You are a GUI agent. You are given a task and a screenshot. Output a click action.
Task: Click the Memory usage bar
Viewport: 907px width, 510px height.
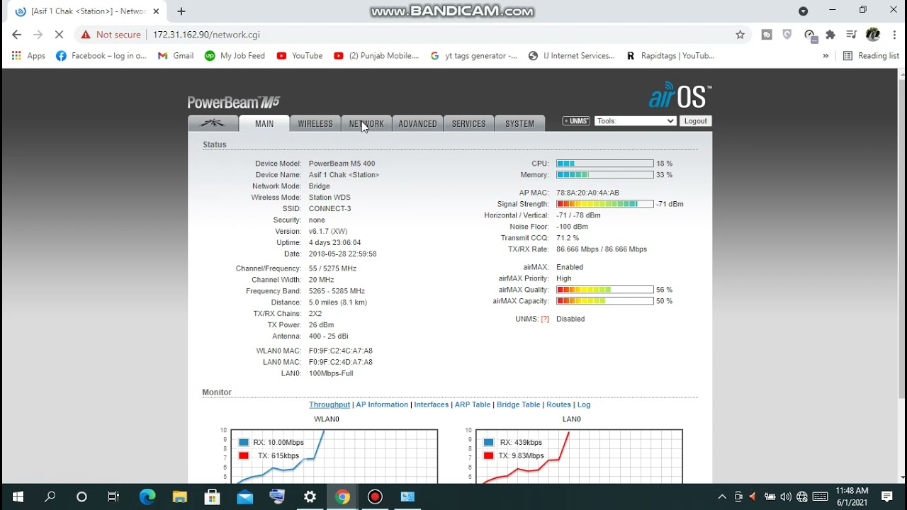[605, 175]
